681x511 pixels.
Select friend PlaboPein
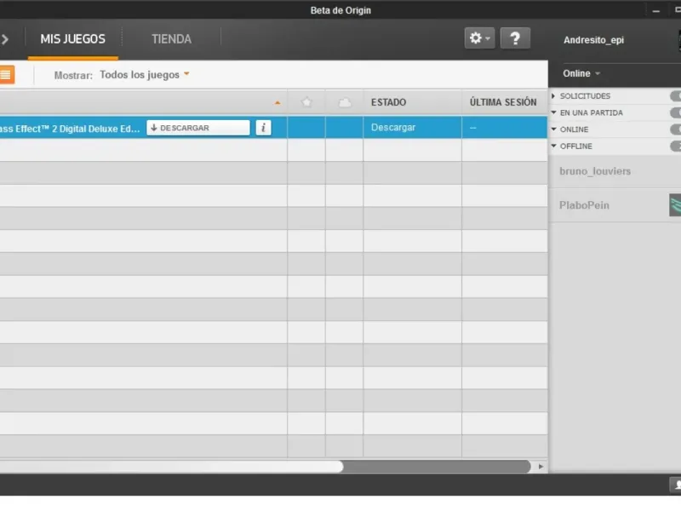tap(584, 205)
